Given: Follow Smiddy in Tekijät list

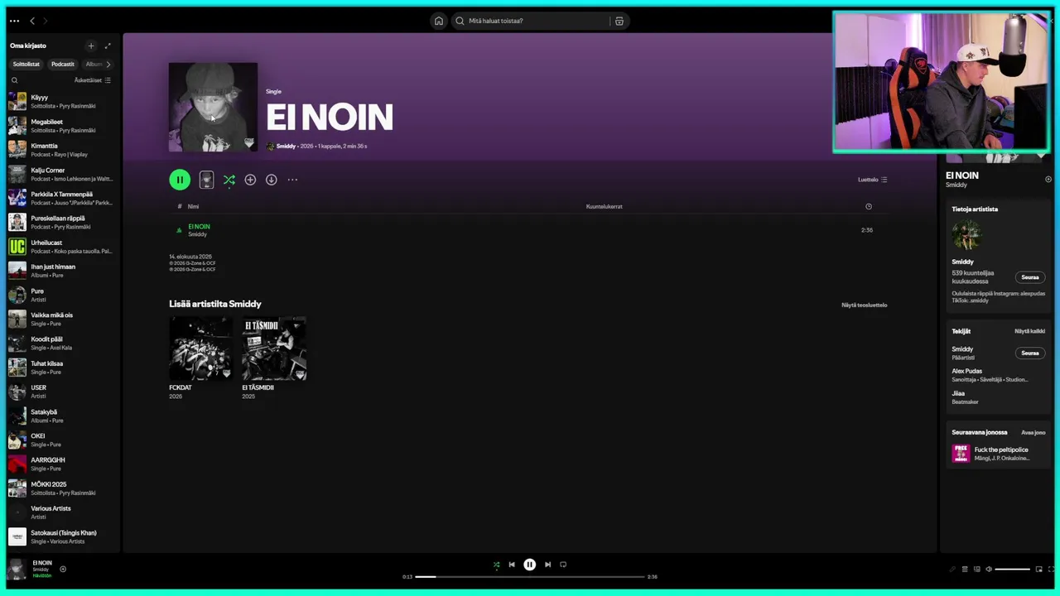Looking at the screenshot, I should click(x=1030, y=353).
